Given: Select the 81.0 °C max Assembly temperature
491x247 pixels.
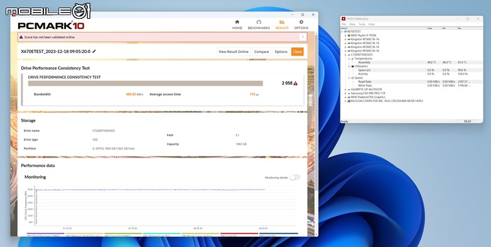Looking at the screenshot, I should pyautogui.click(x=462, y=62).
